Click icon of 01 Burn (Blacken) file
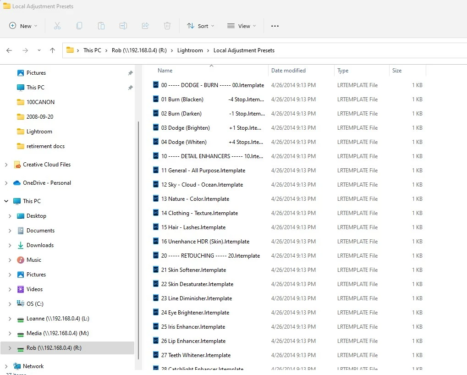 pos(156,99)
